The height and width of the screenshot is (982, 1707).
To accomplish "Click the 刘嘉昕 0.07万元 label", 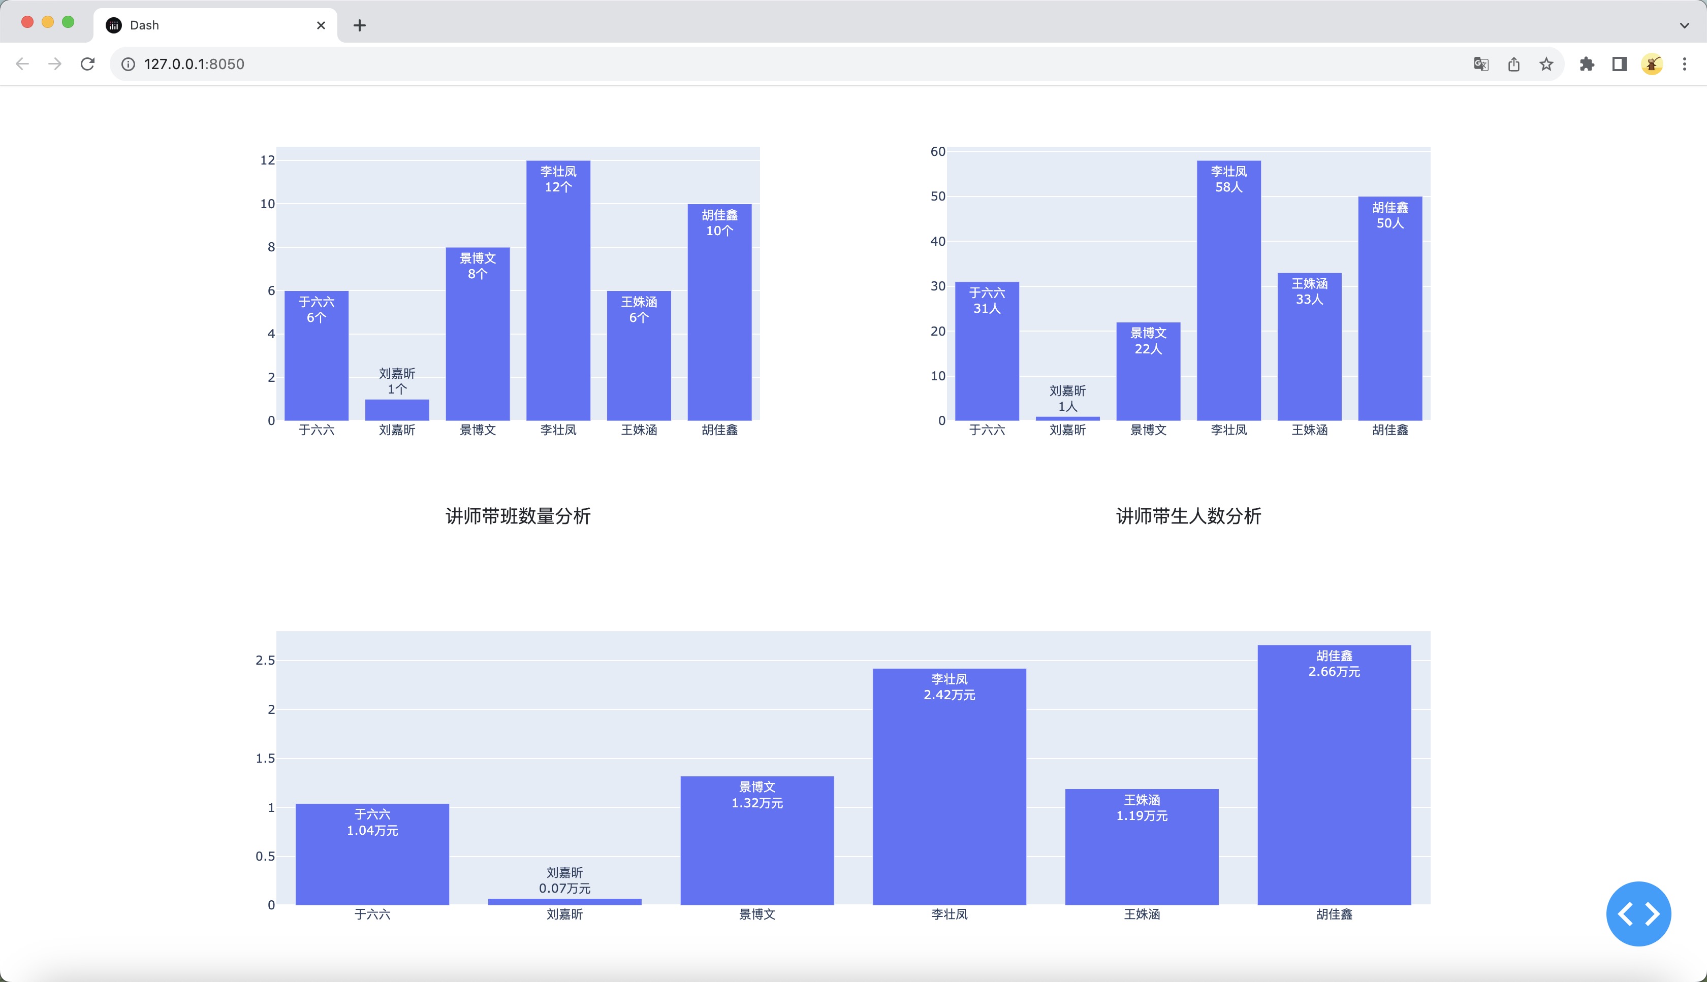I will coord(565,880).
